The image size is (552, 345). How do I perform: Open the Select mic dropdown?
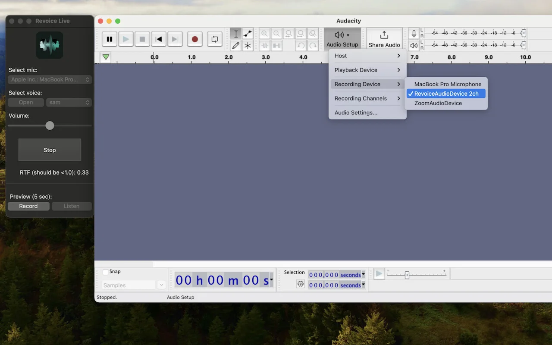[x=50, y=79]
